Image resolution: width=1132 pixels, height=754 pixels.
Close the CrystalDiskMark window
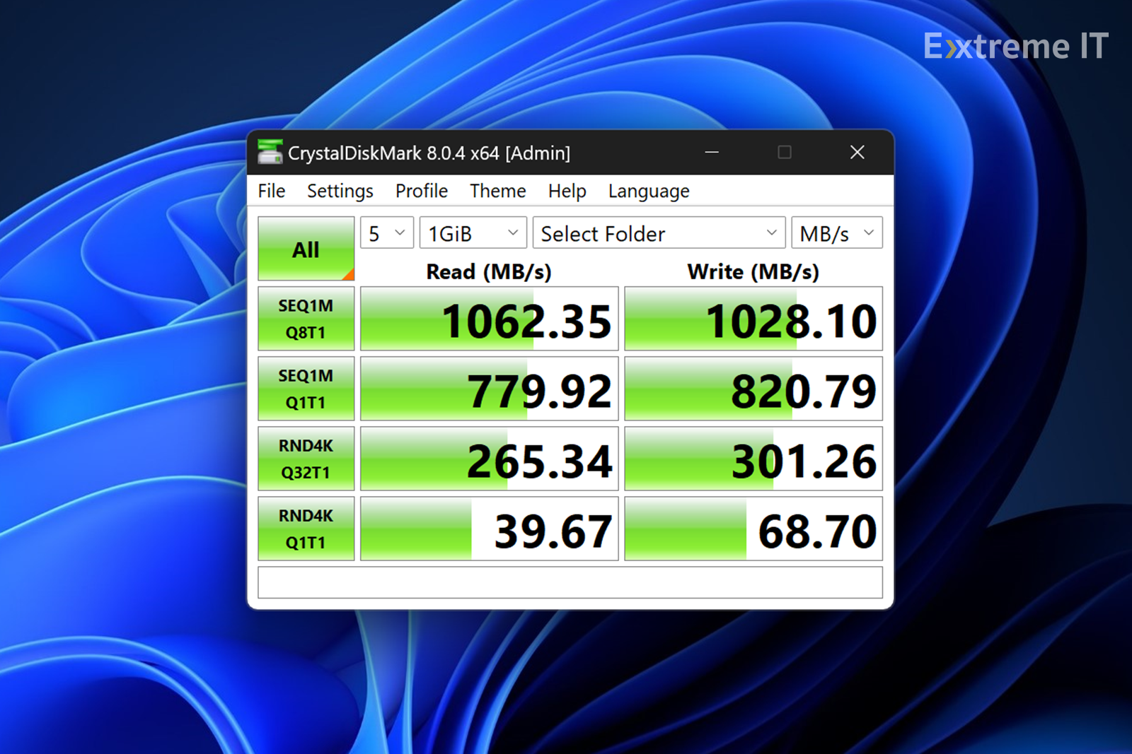(x=857, y=152)
